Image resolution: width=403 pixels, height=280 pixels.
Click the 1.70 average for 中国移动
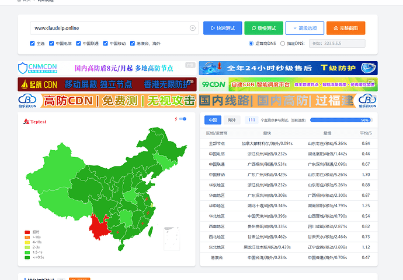pos(366,175)
